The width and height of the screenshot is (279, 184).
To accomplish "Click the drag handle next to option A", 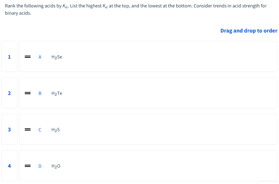I will [x=28, y=56].
